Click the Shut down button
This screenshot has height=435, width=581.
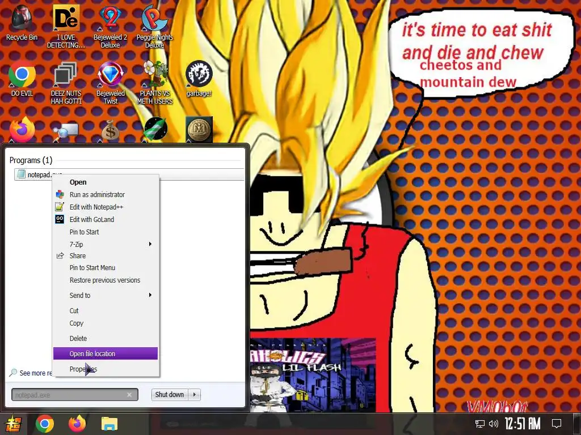pos(170,395)
